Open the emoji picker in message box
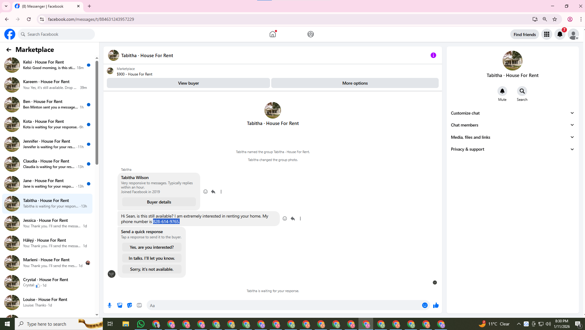 pos(425,305)
